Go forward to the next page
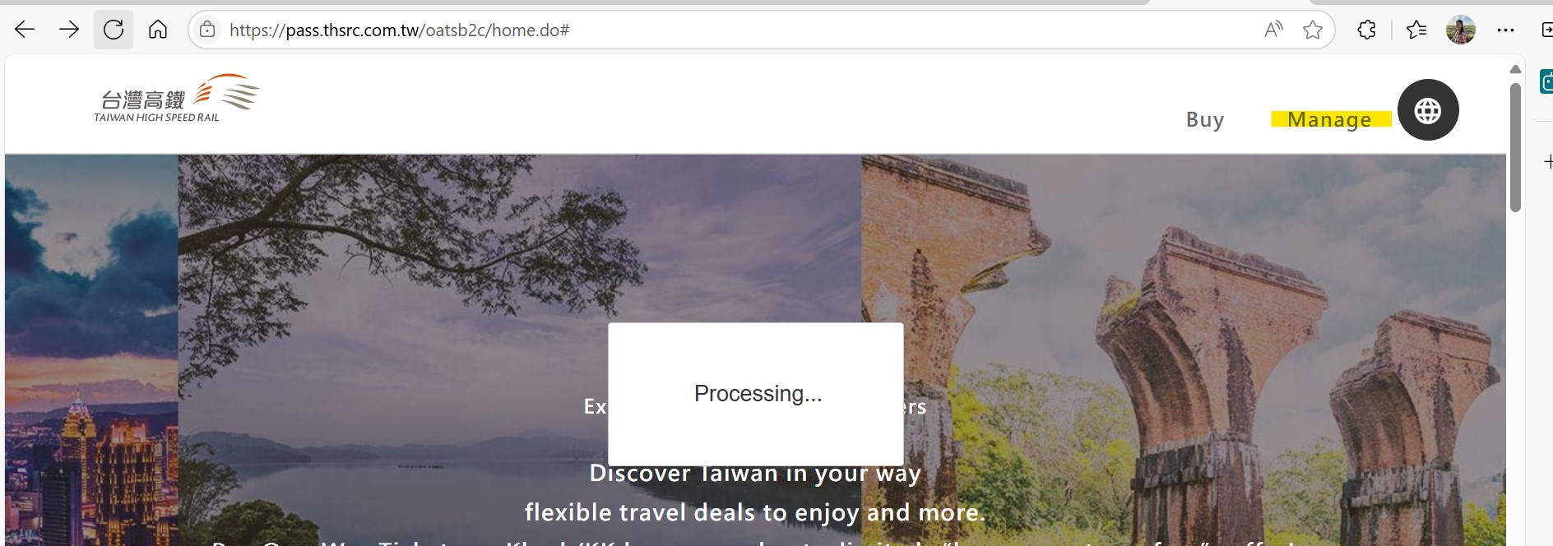The image size is (1553, 546). pos(69,30)
